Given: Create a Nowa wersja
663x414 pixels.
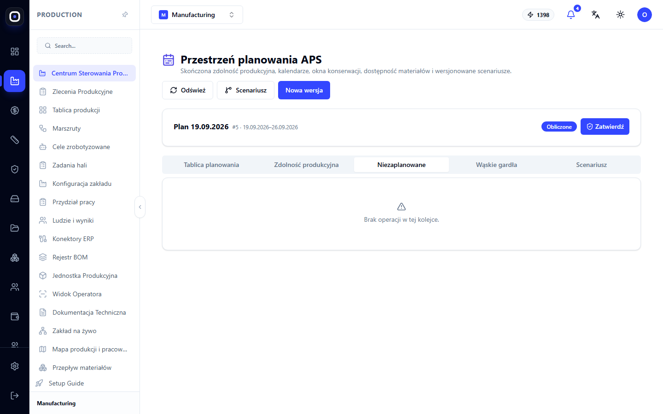Looking at the screenshot, I should [x=304, y=90].
